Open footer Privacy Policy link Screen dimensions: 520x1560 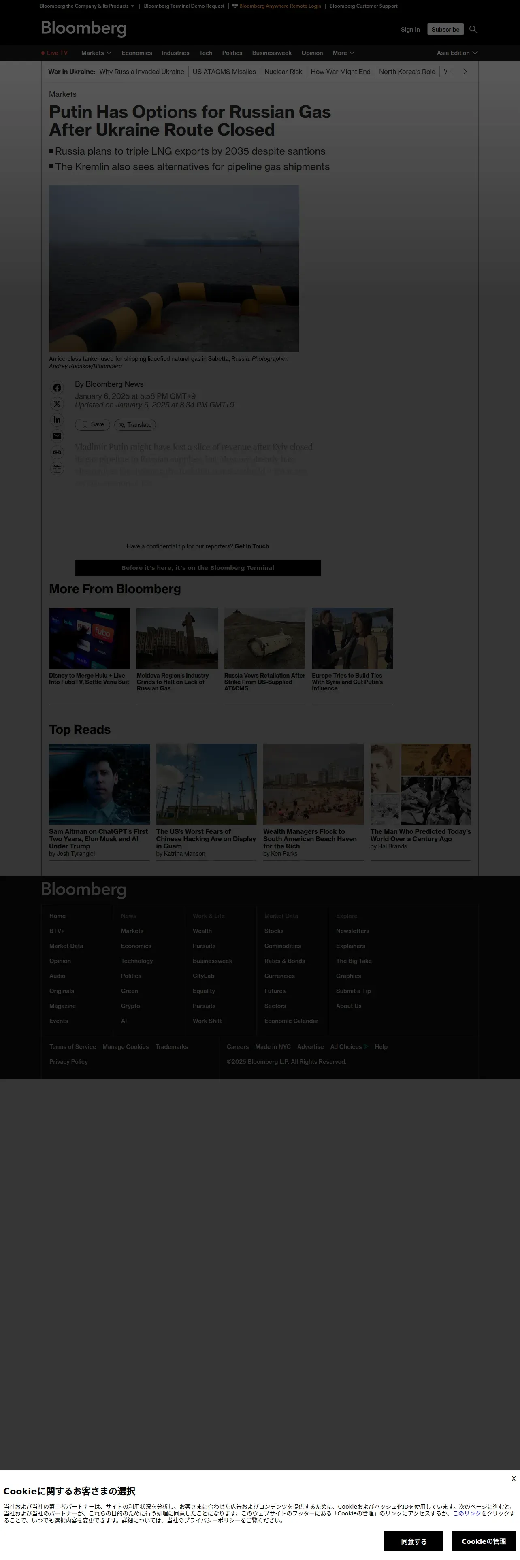pyautogui.click(x=68, y=1061)
